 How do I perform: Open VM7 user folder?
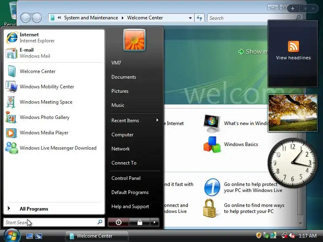coord(116,63)
